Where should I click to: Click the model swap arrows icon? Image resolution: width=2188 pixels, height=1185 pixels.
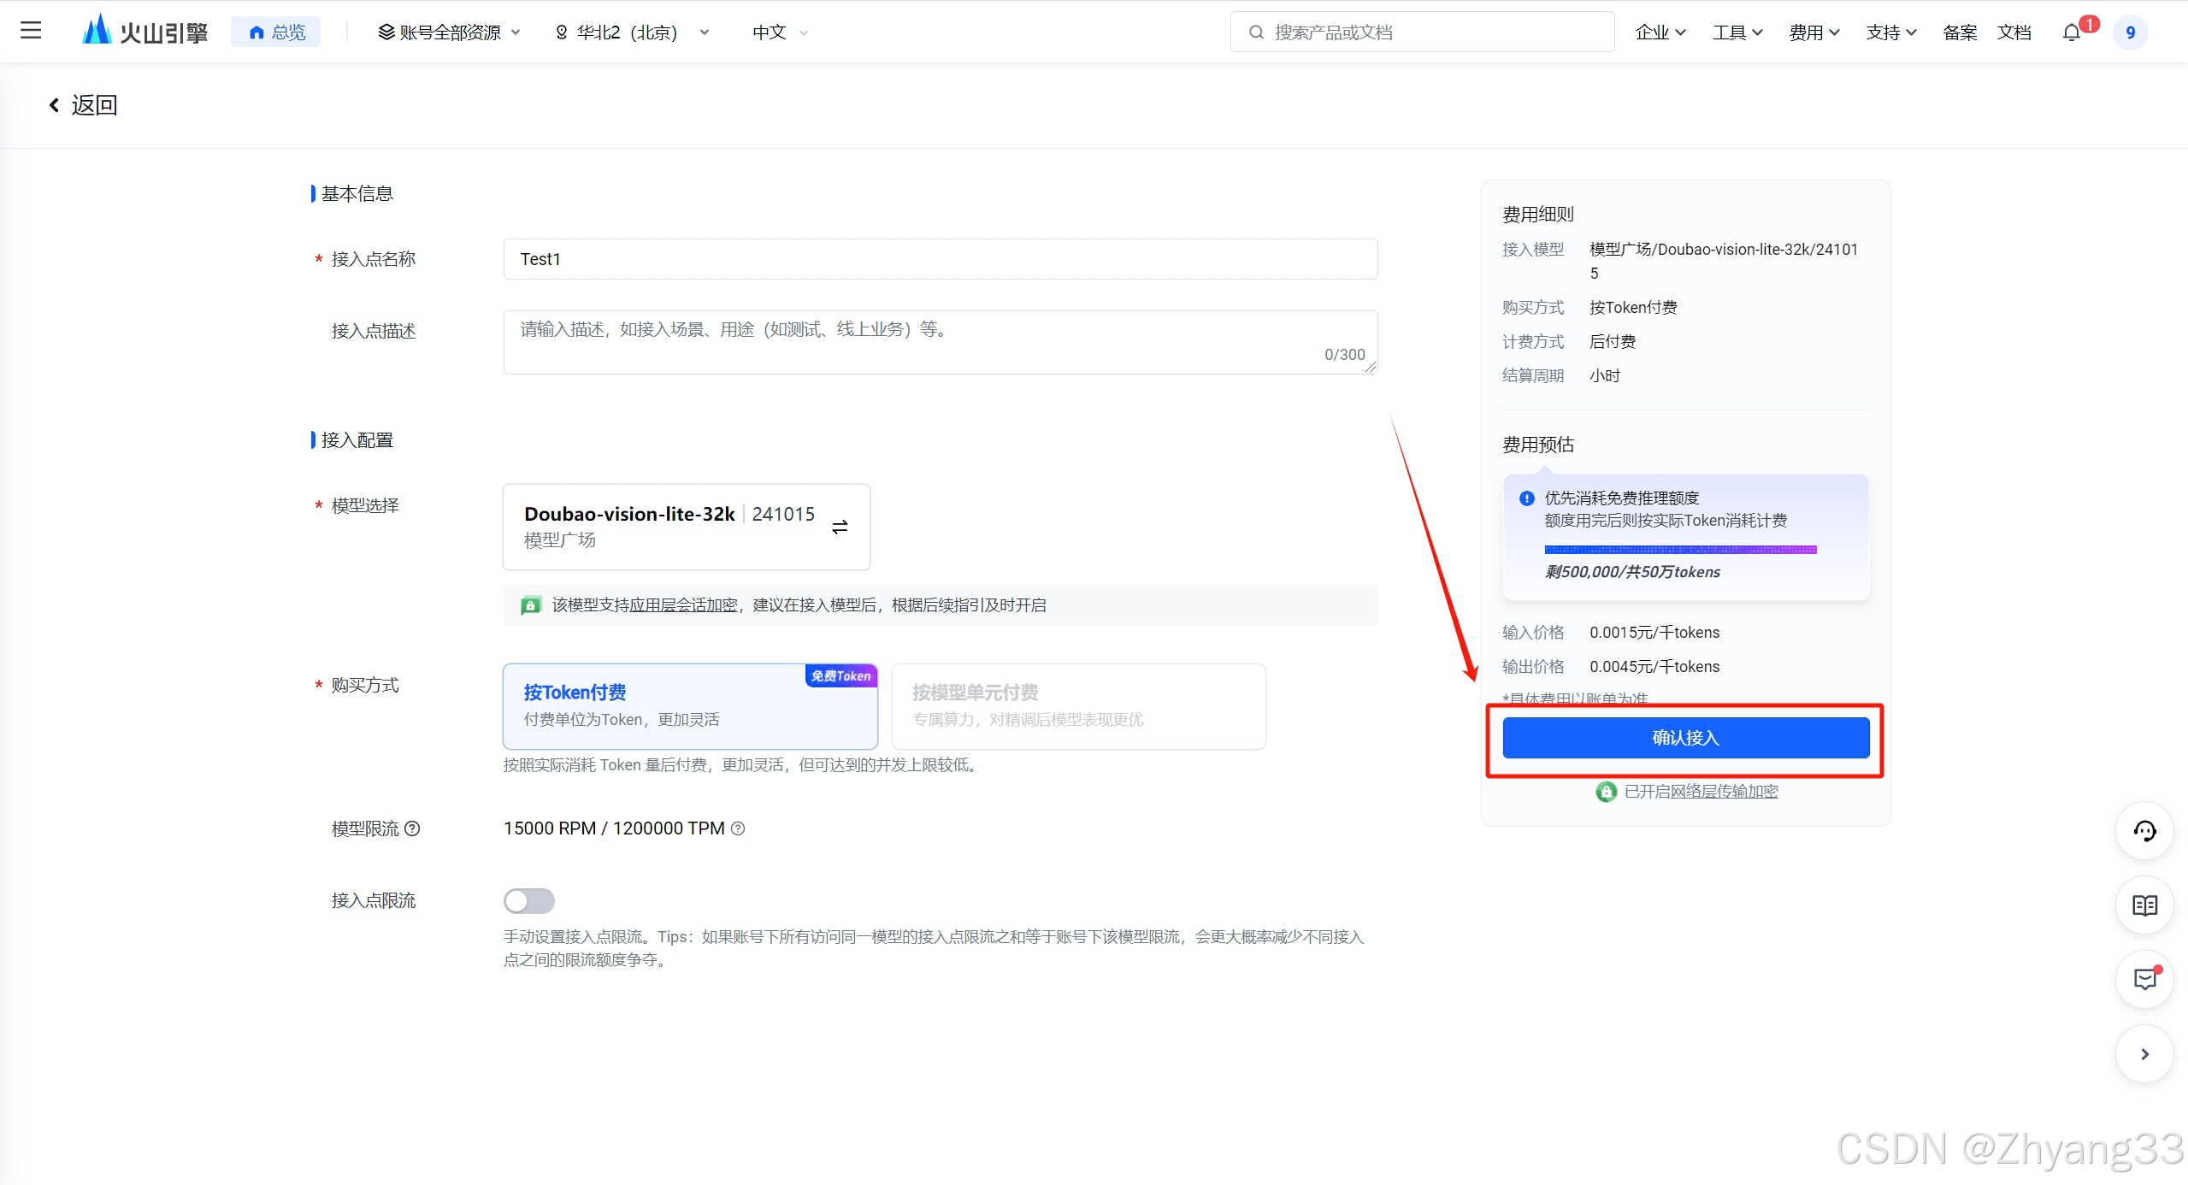pyautogui.click(x=840, y=527)
